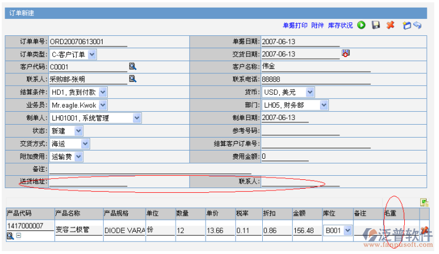Click the blue return arrow icon

[417, 25]
